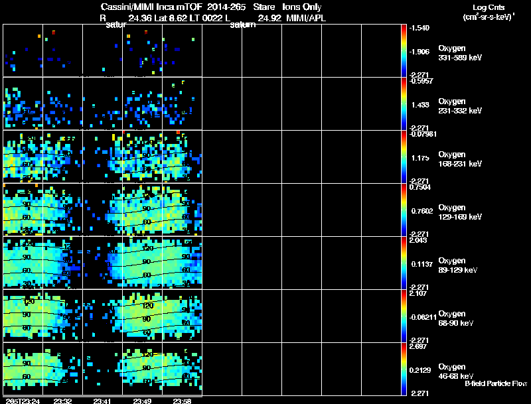Click the 'Ions Only' text in title

click(x=302, y=7)
